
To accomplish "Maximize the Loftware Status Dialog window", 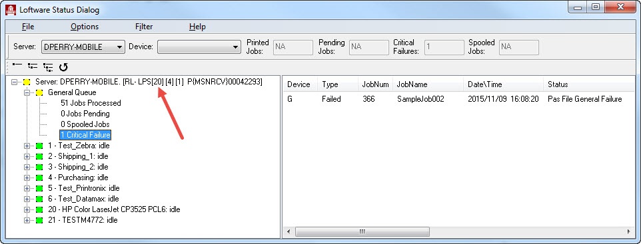I will click(596, 7).
